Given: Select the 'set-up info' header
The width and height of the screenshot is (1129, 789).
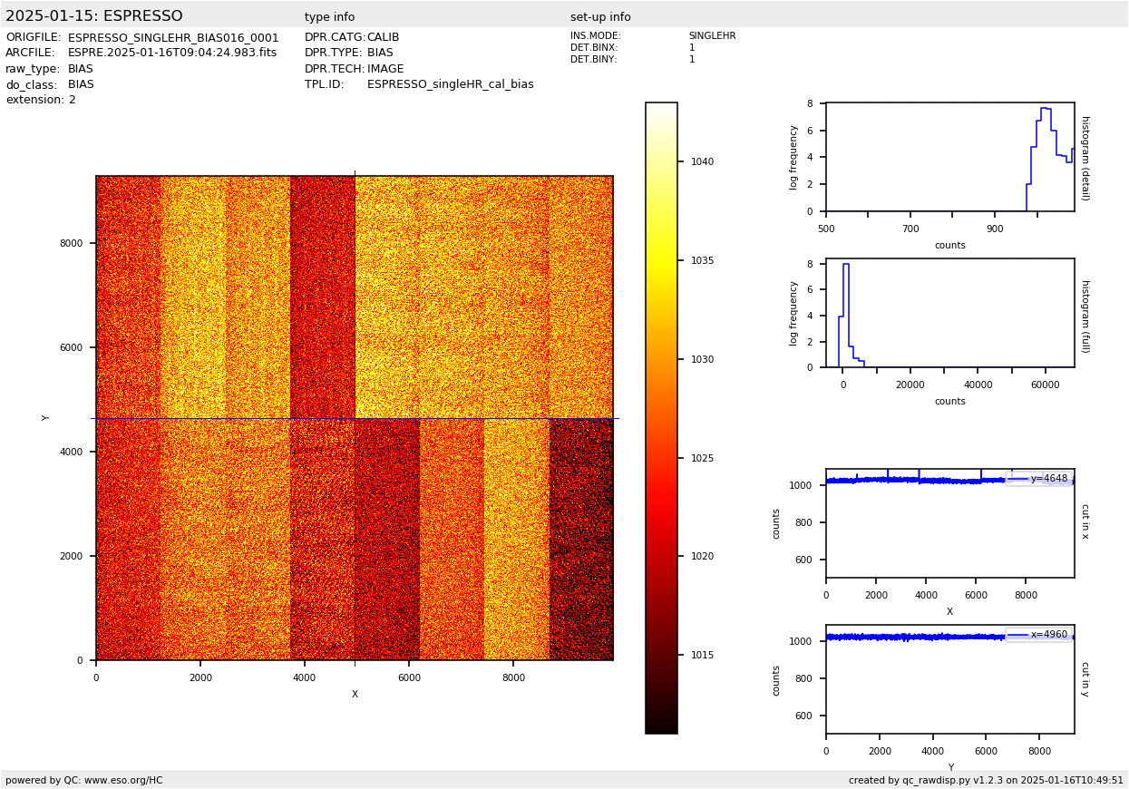Looking at the screenshot, I should click(x=600, y=17).
